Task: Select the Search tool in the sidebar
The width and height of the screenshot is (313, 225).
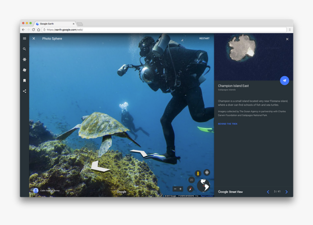Action: click(x=24, y=49)
